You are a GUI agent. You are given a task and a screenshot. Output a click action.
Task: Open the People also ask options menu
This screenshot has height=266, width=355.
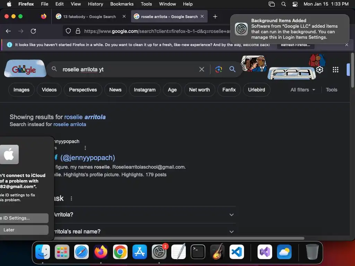[x=71, y=198]
